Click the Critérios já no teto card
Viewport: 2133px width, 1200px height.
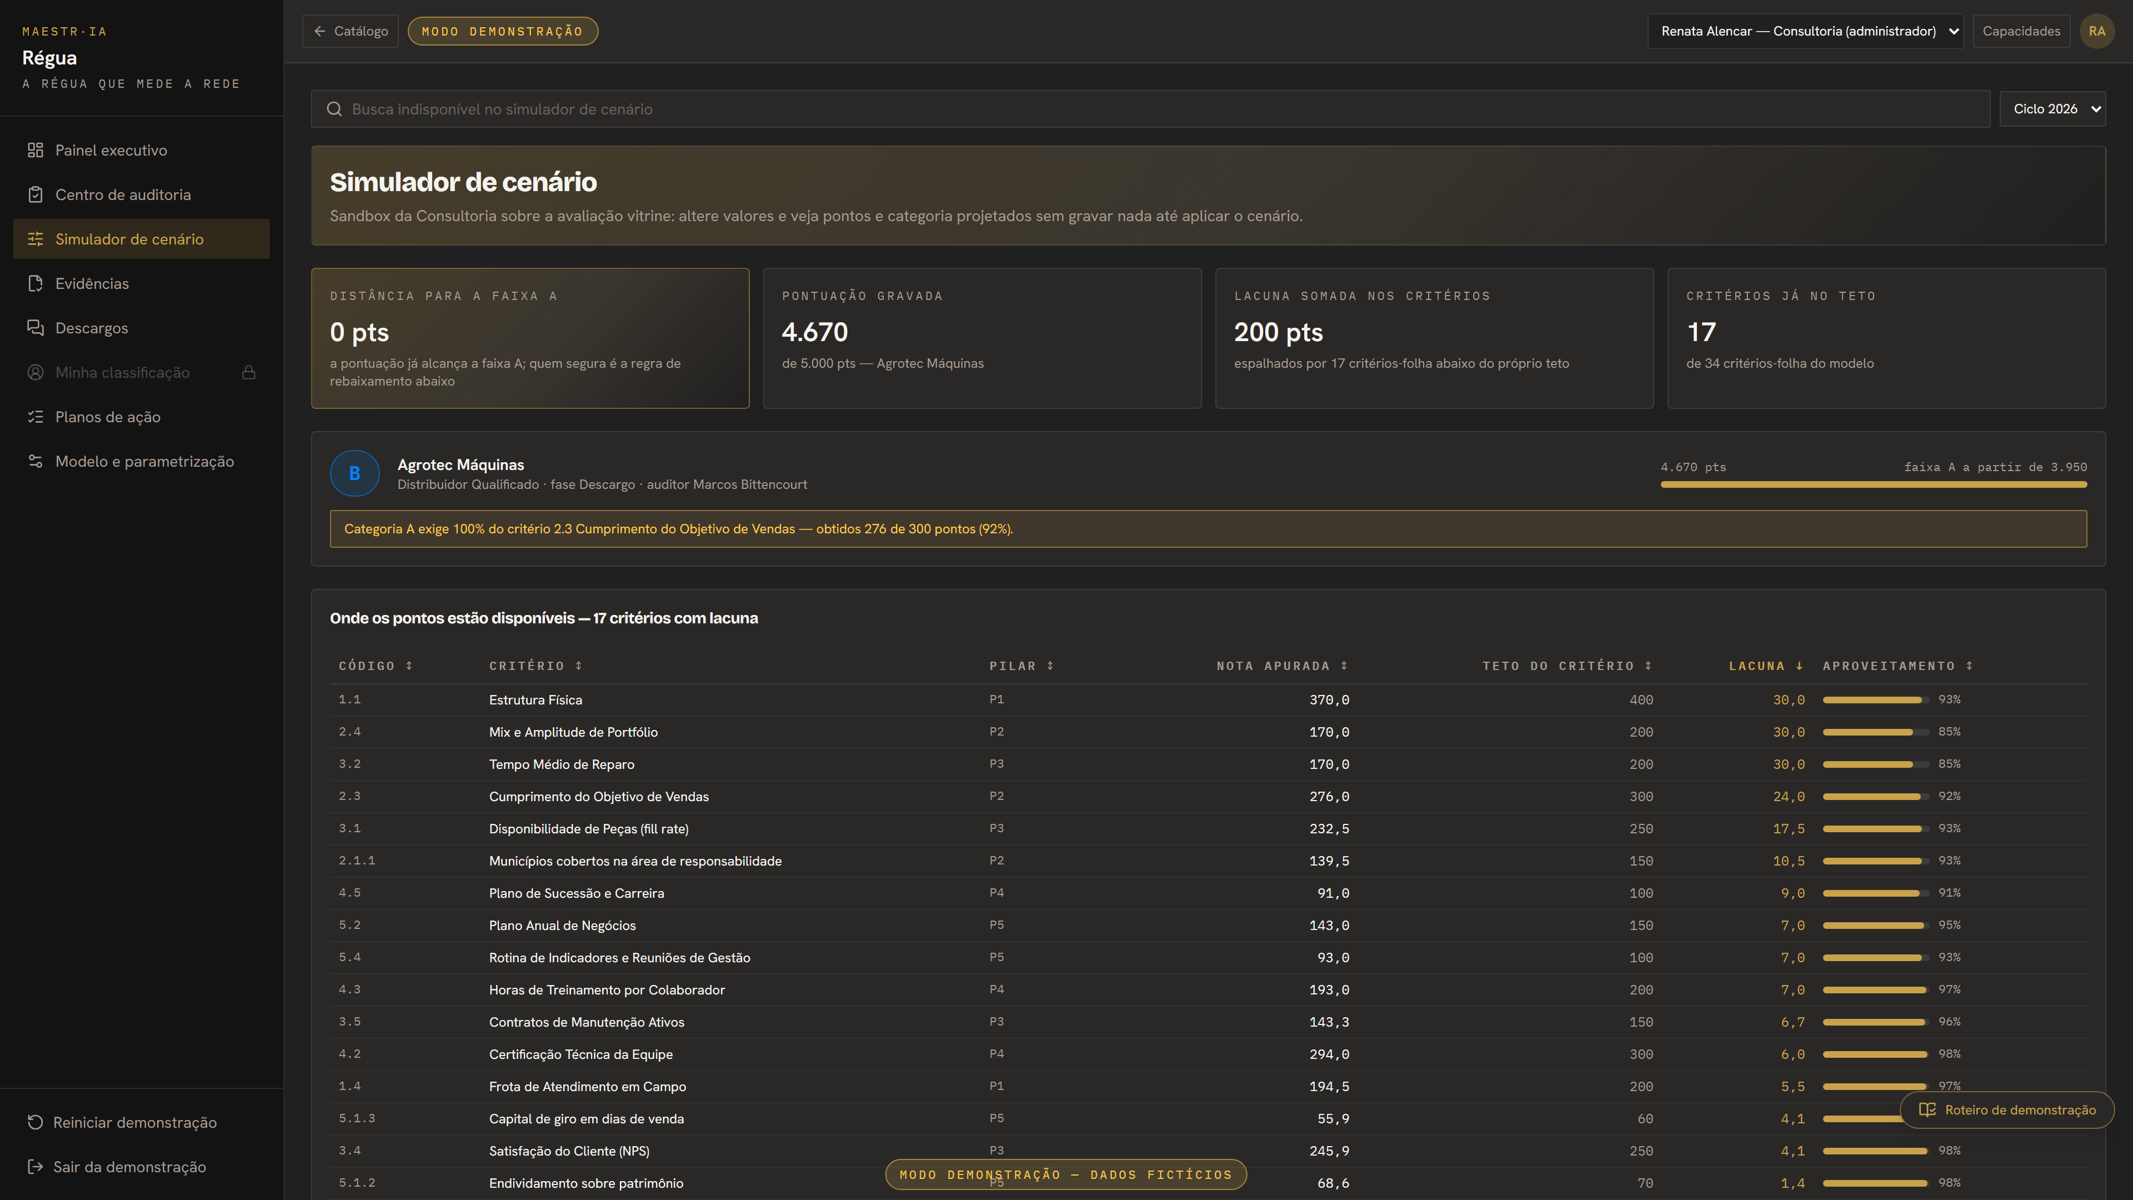pos(1886,338)
